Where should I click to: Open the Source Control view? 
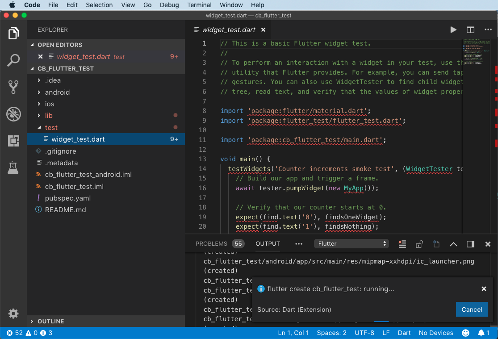[13, 87]
